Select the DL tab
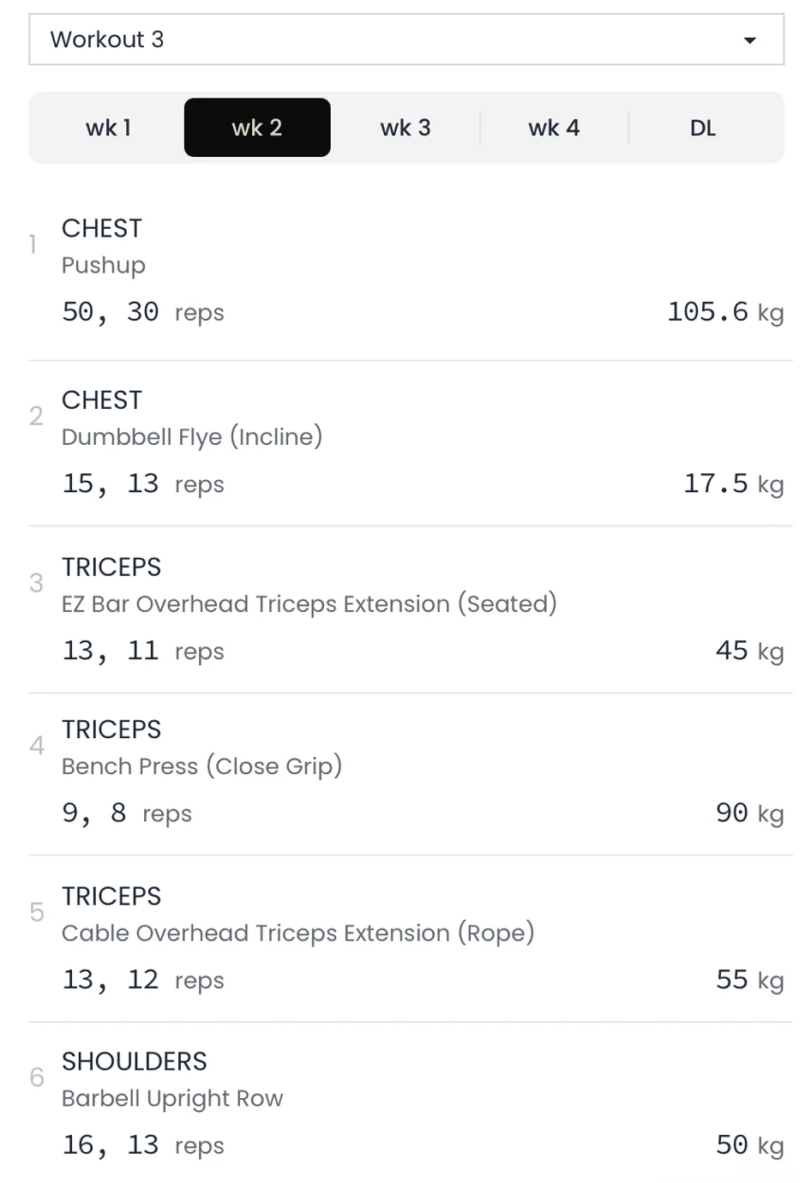 703,128
